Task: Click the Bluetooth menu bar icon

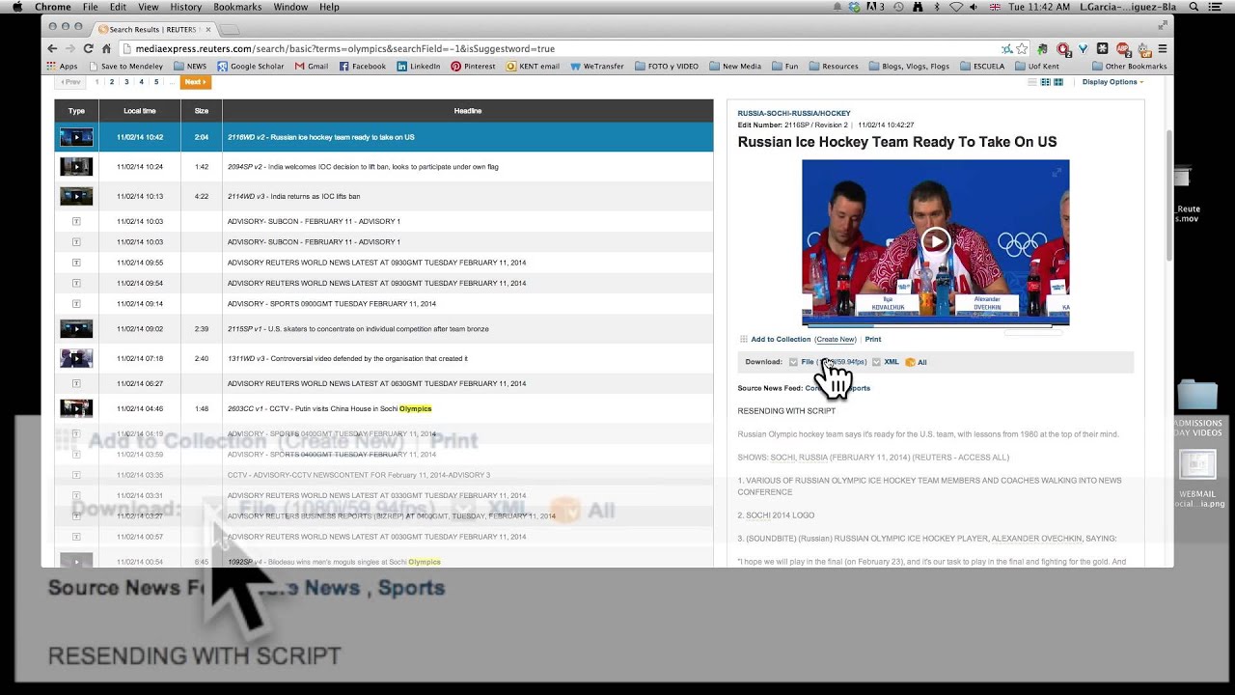Action: [x=936, y=7]
